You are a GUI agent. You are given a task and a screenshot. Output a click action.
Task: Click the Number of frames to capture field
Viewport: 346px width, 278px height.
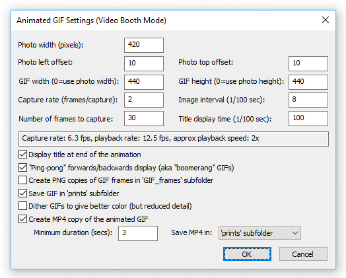click(x=144, y=118)
